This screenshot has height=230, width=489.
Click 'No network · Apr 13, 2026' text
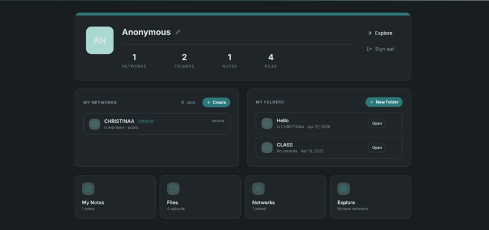pyautogui.click(x=300, y=151)
